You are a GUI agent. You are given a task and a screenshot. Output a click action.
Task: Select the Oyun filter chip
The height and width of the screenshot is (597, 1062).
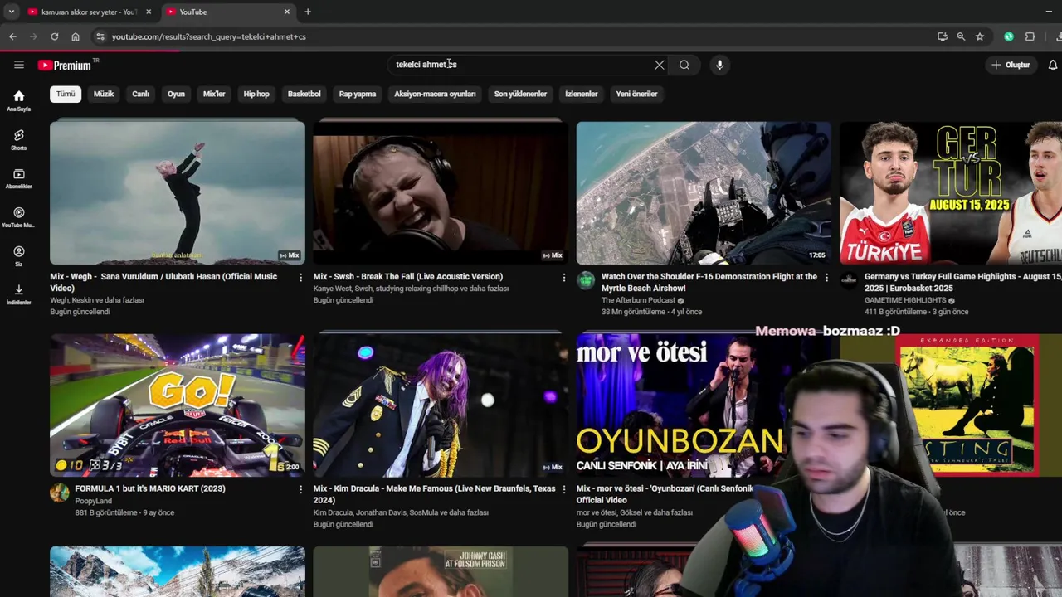(x=177, y=94)
